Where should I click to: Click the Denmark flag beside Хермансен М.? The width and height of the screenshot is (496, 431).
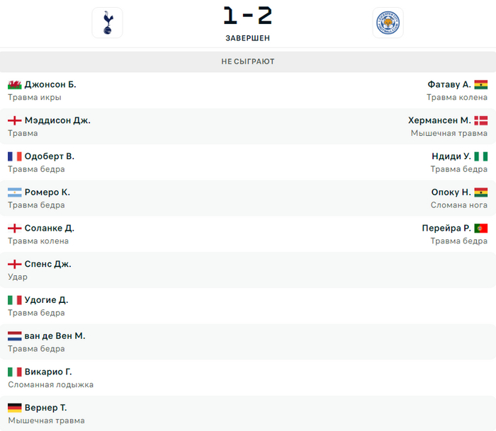point(481,120)
